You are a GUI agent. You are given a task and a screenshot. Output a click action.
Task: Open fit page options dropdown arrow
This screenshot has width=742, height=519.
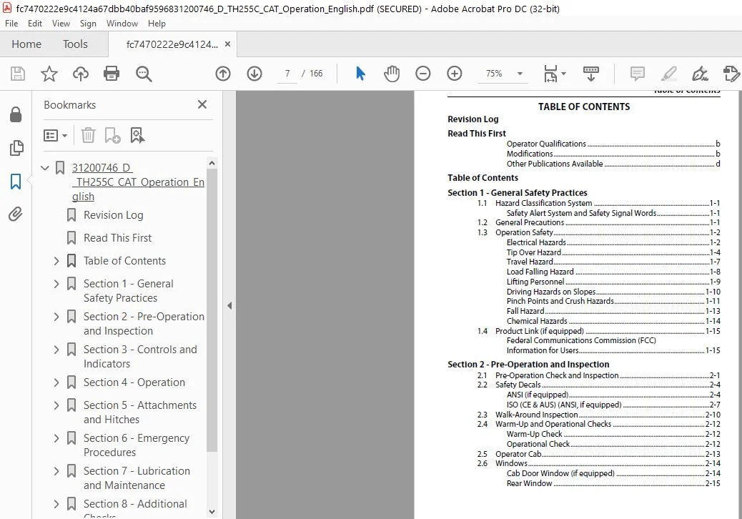tap(563, 74)
